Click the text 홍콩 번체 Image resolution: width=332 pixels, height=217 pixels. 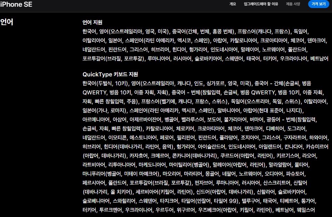[x=223, y=31]
